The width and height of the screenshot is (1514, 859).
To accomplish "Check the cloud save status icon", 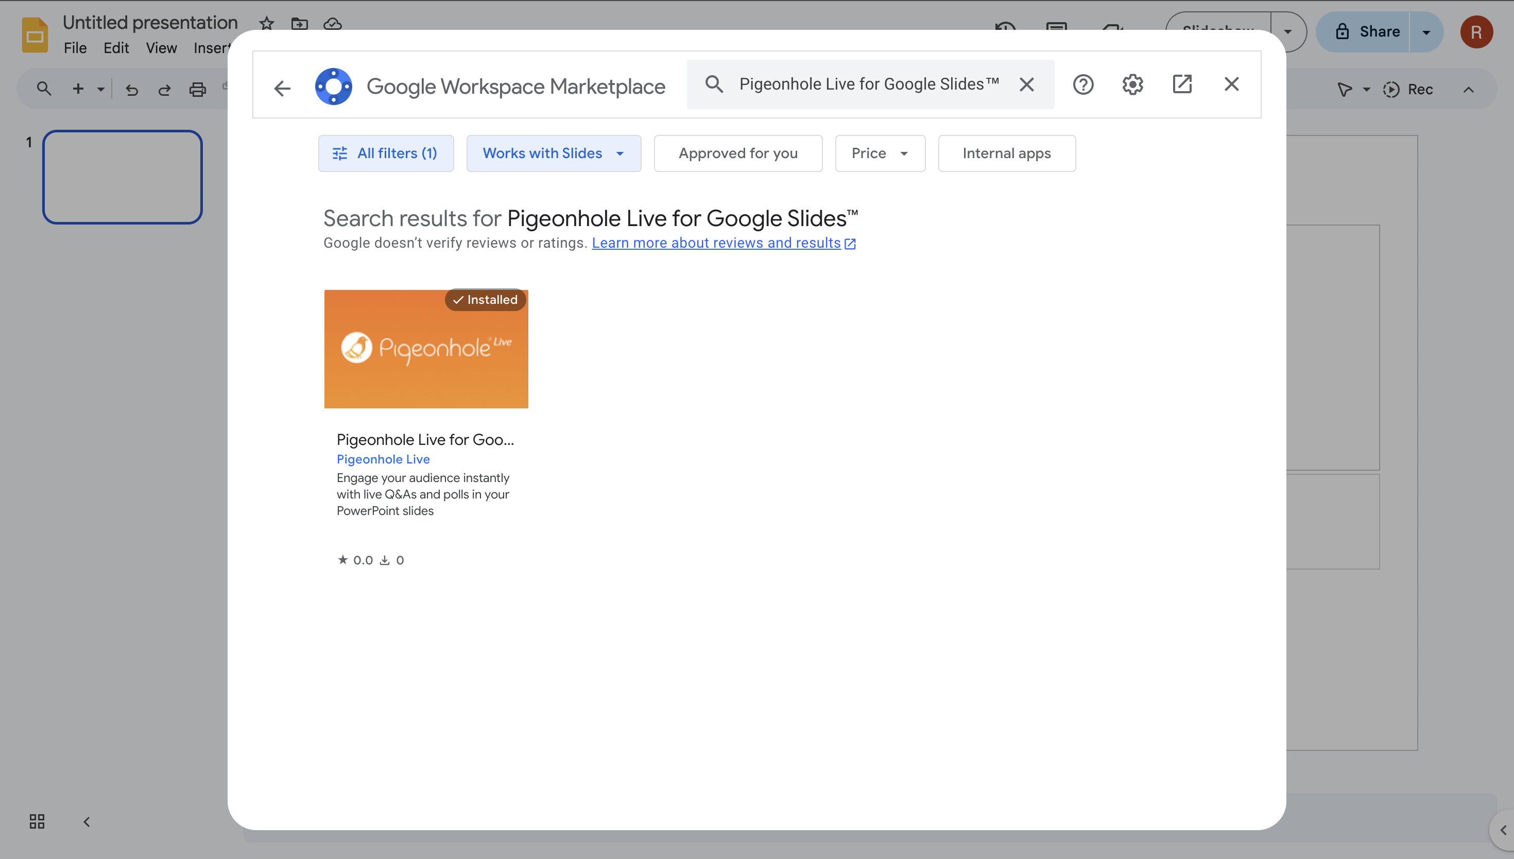I will click(x=333, y=24).
